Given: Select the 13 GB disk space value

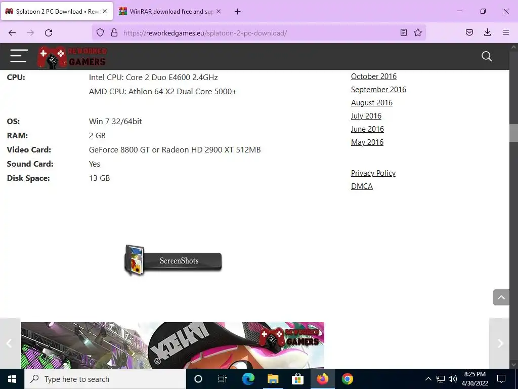Looking at the screenshot, I should point(100,178).
